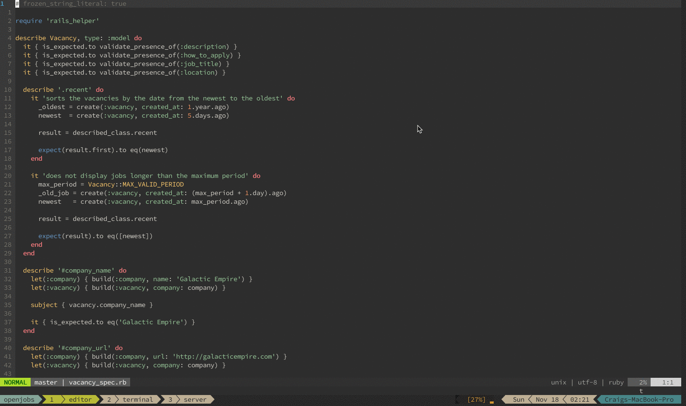Click line number 20 in gutter

(8, 176)
